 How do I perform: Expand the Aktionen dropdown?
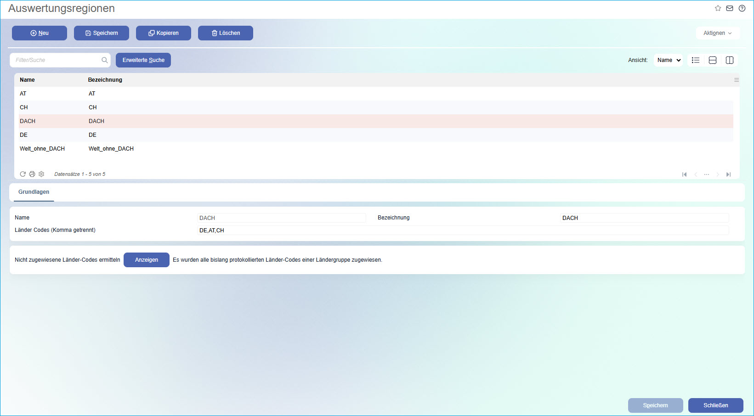(x=717, y=33)
